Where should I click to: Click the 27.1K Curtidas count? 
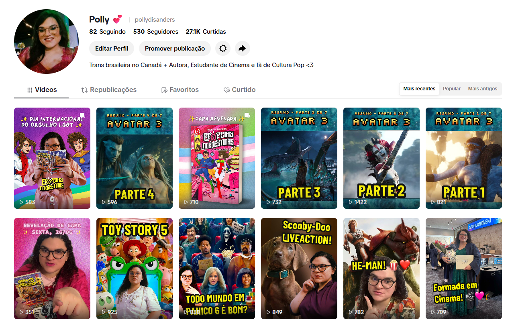click(206, 32)
